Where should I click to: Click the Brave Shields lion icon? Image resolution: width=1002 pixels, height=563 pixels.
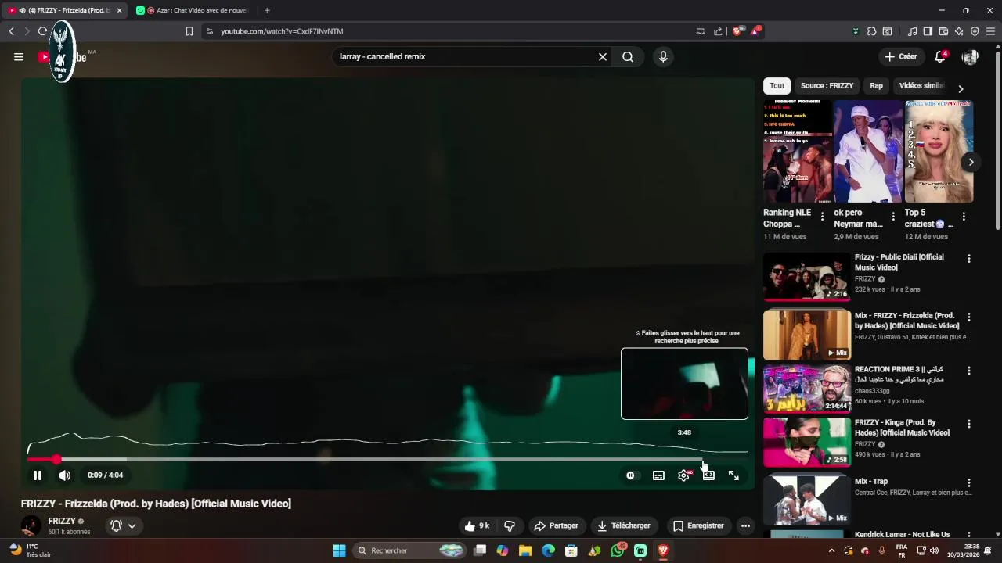pos(737,31)
